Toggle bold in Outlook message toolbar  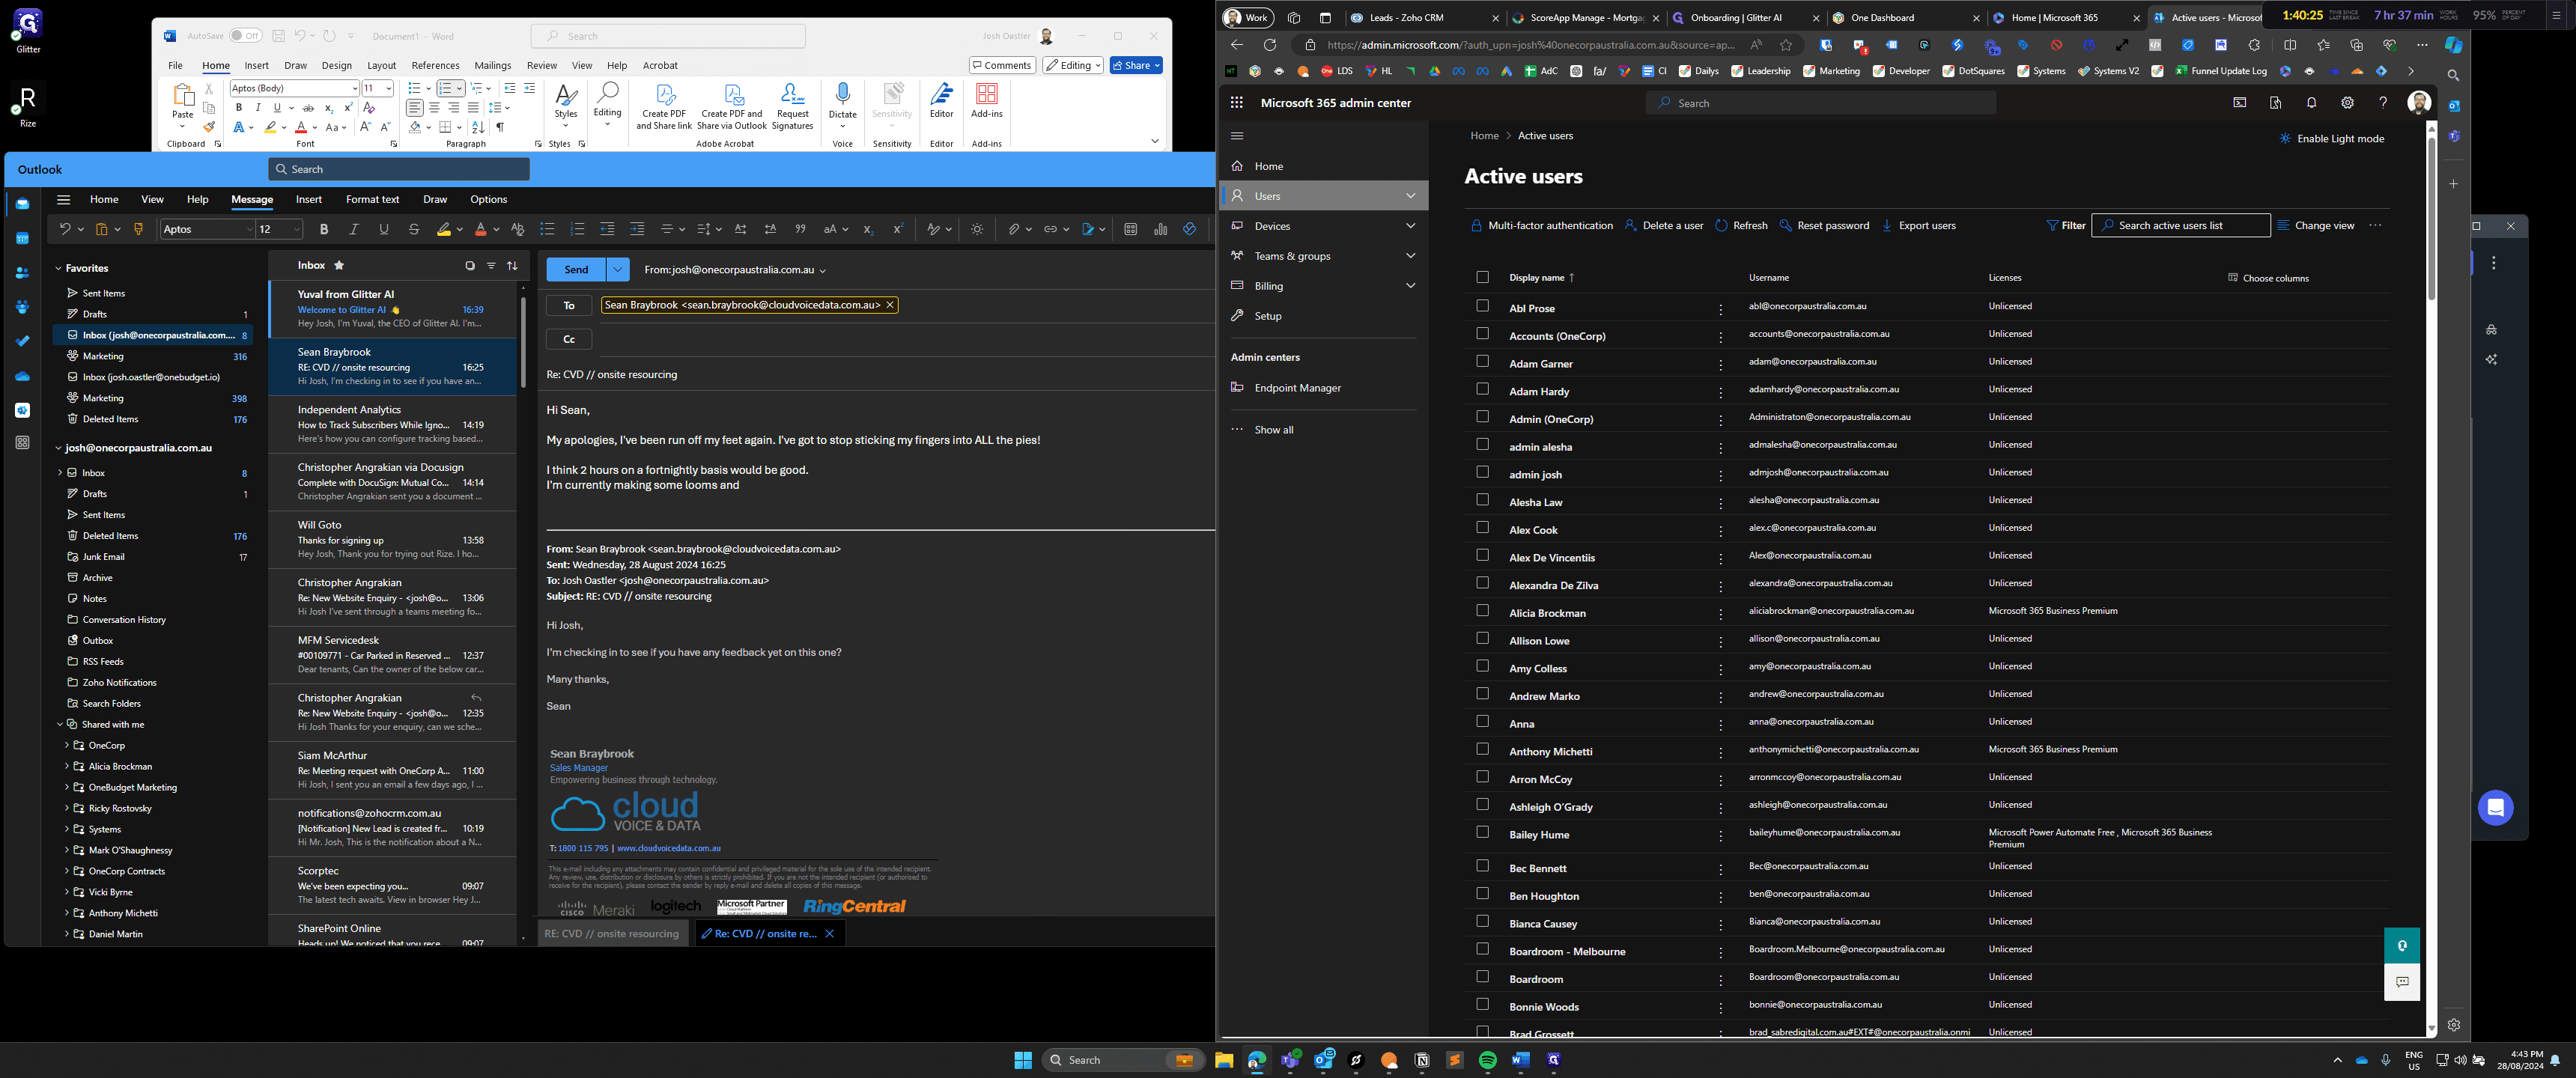[324, 230]
